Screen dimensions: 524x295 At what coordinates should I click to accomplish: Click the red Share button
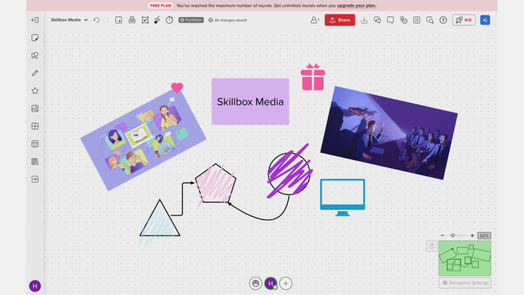click(x=340, y=20)
